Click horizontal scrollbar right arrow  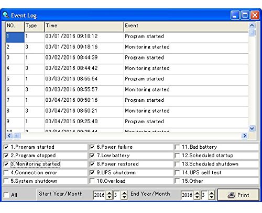[x=245, y=136]
